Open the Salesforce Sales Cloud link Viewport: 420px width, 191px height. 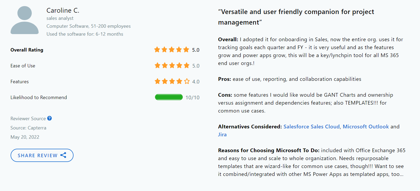pyautogui.click(x=311, y=127)
